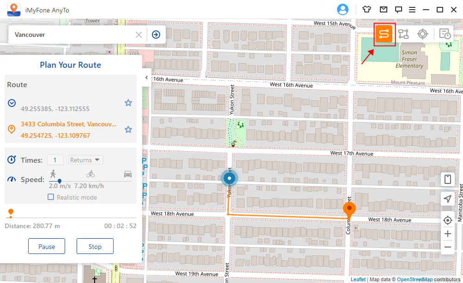Screen dimensions: 463x283
Task: Open the Returns dropdown
Action: point(85,160)
